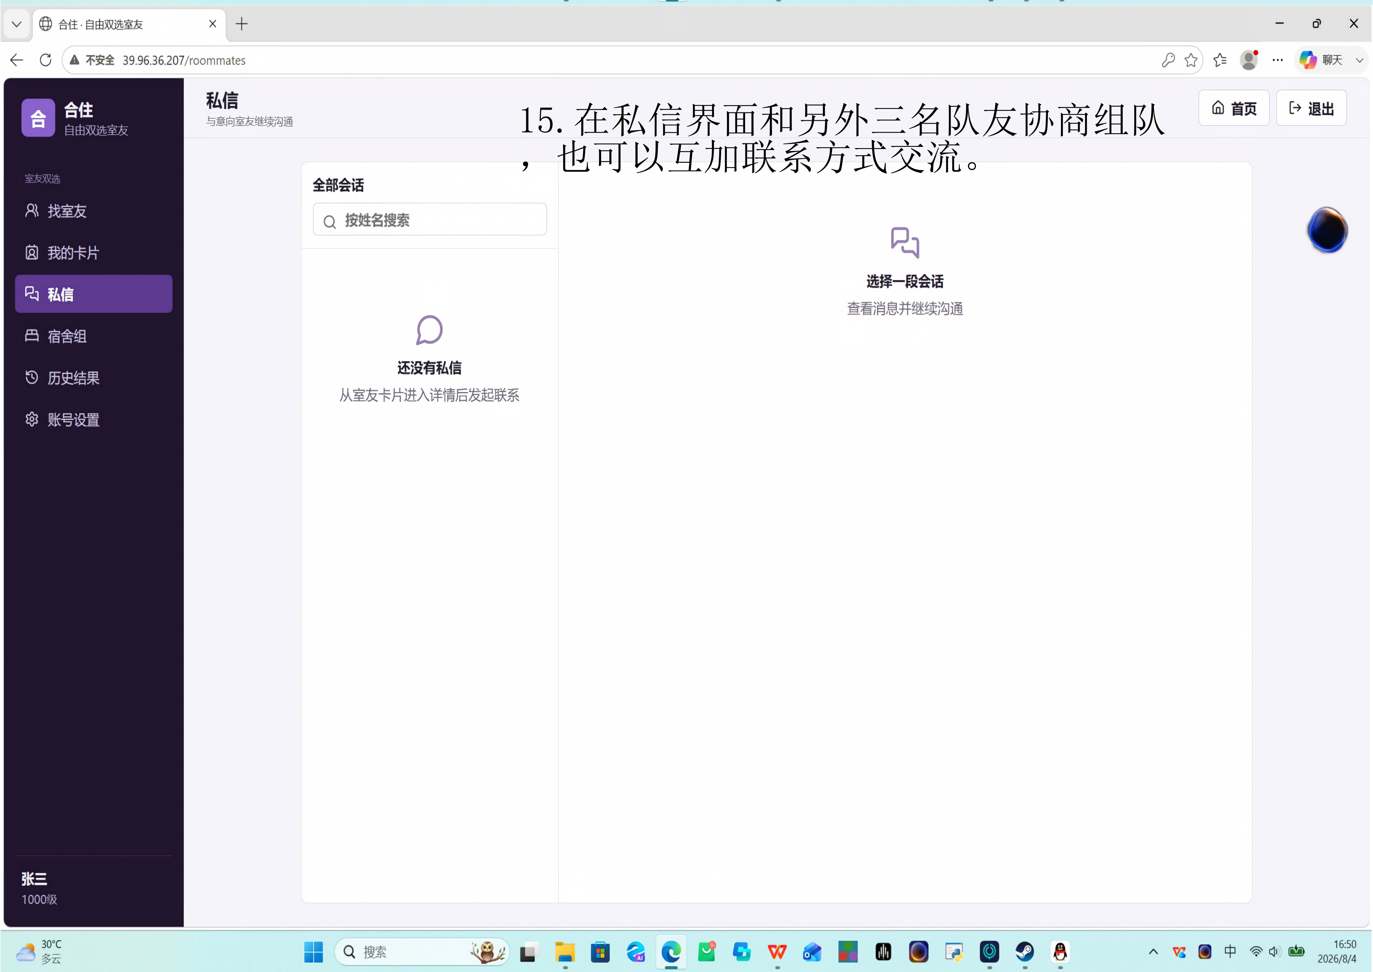Focus the 按姓名搜索 search field
This screenshot has height=972, width=1373.
(430, 220)
